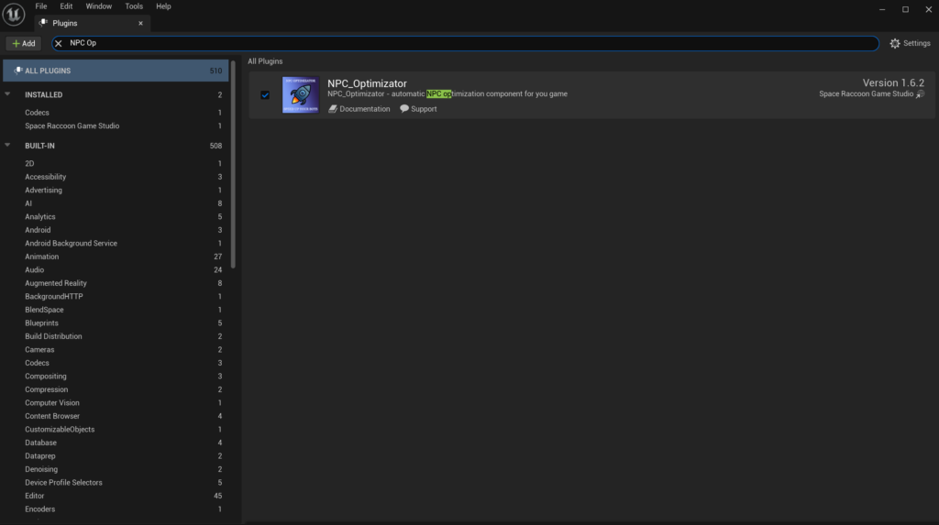
Task: Click into the plugin search field
Action: (x=465, y=43)
